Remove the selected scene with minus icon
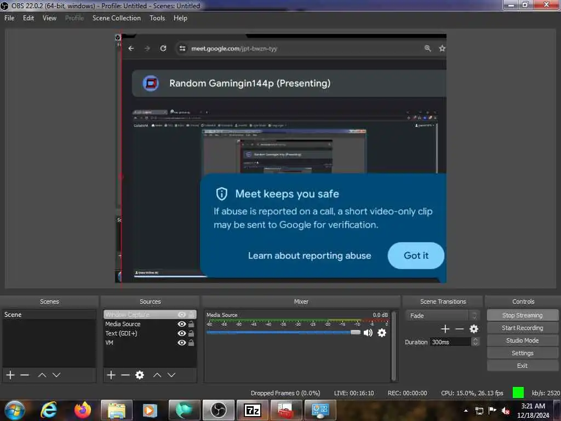This screenshot has height=421, width=561. pos(25,375)
